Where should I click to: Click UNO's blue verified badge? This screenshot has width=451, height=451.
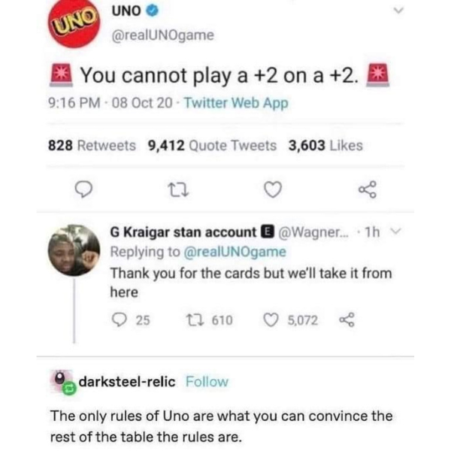153,11
